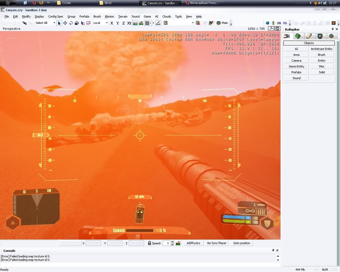
Task: Click the Area object button
Action: tap(297, 55)
